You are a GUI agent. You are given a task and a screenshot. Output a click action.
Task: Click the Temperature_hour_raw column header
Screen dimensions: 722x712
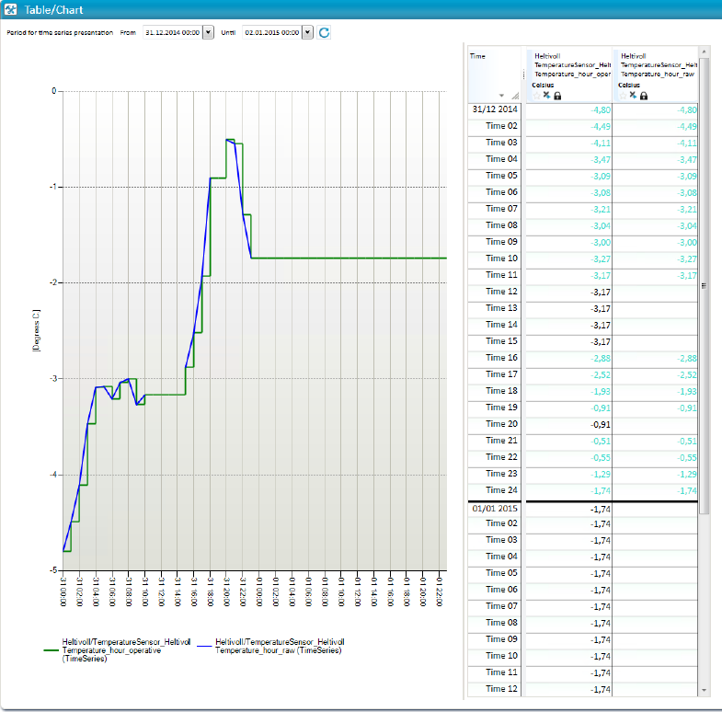657,66
